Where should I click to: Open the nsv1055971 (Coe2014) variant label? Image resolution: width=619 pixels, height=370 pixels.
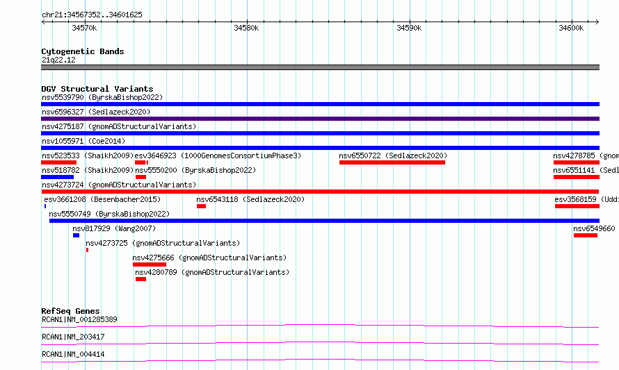click(x=83, y=141)
